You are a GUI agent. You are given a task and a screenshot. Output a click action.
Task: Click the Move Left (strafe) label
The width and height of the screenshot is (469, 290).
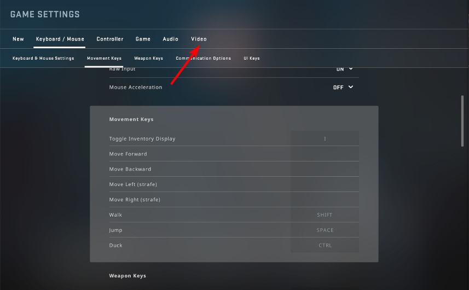[133, 184]
